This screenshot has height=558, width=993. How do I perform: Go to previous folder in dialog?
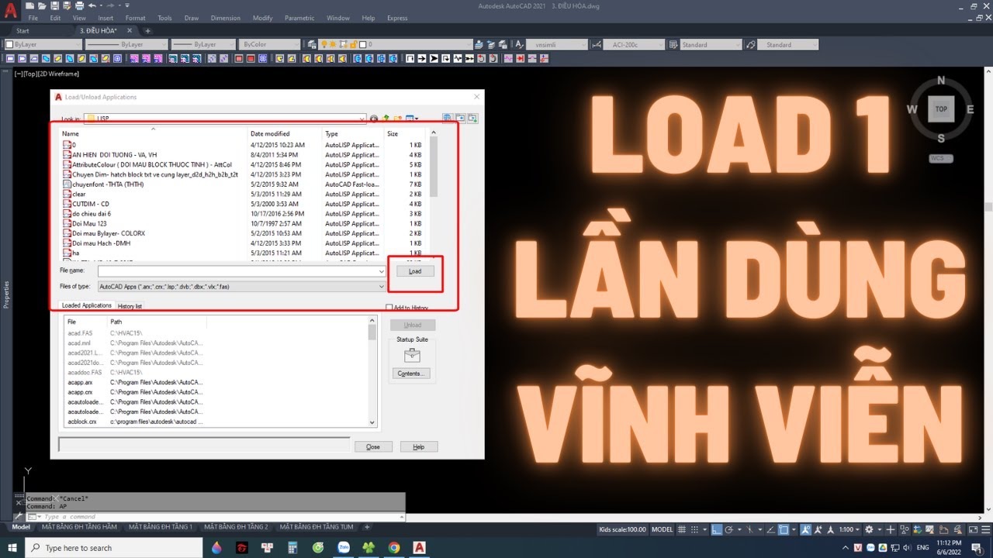(x=374, y=119)
